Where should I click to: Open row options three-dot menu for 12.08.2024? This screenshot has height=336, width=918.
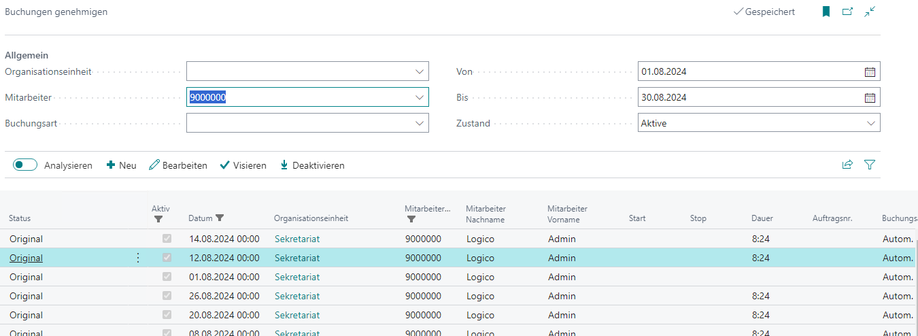[138, 258]
